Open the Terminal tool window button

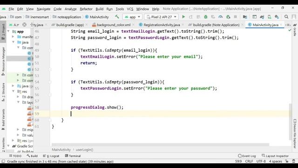(73, 156)
